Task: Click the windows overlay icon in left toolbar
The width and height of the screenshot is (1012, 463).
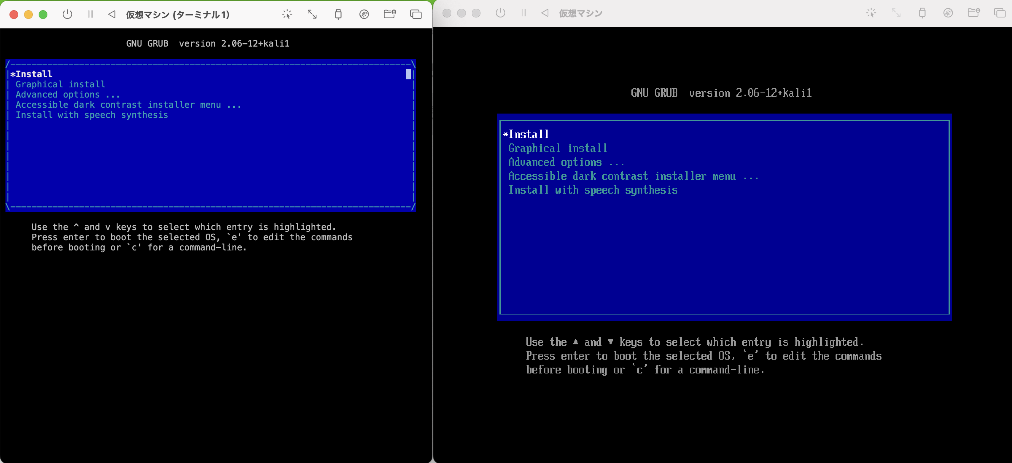Action: (x=416, y=15)
